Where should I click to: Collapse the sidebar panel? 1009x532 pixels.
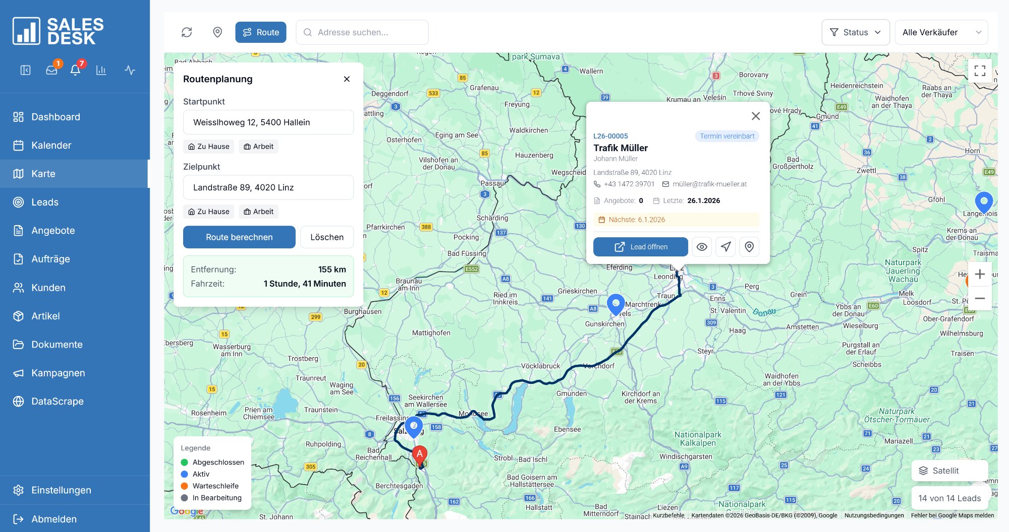(26, 70)
